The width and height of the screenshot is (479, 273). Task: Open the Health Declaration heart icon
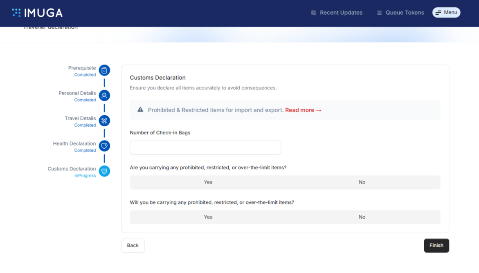pos(104,146)
